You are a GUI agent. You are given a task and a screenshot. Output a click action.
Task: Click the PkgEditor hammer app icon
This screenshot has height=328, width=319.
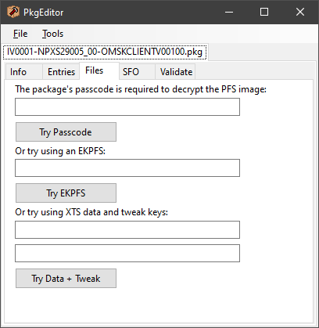tap(13, 12)
